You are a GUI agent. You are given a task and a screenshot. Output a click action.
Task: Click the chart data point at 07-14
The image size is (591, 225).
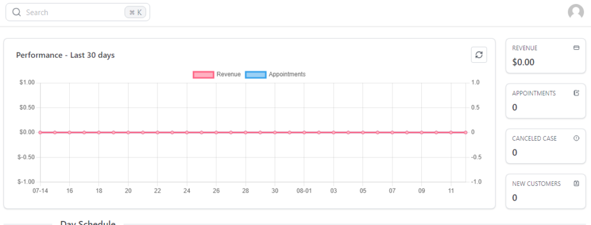click(40, 132)
